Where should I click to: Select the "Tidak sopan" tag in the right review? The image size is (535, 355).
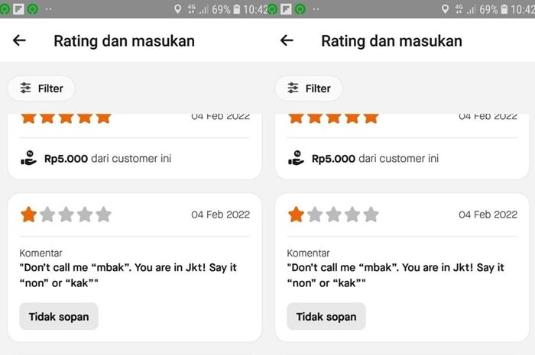point(326,316)
